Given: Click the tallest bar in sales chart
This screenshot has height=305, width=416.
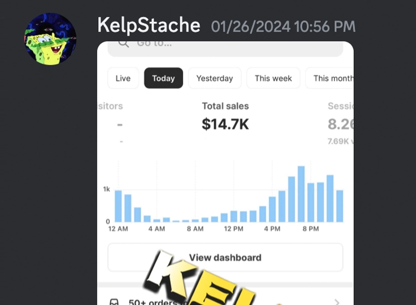Looking at the screenshot, I should coord(301,194).
